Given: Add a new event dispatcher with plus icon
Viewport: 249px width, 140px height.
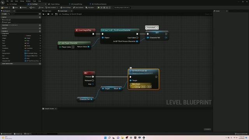Looking at the screenshot, I should 40,64.
